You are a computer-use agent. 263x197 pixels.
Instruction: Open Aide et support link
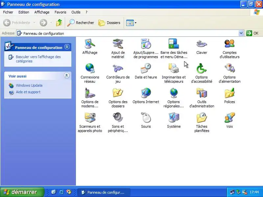coord(28,92)
